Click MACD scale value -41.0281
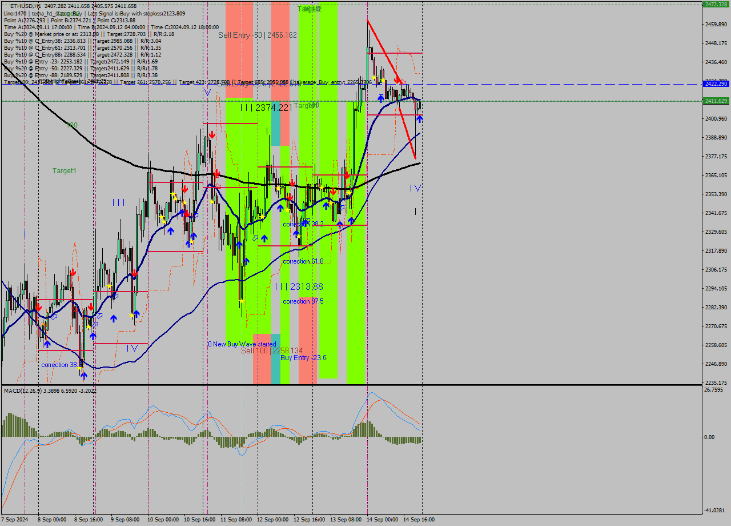 pos(714,511)
